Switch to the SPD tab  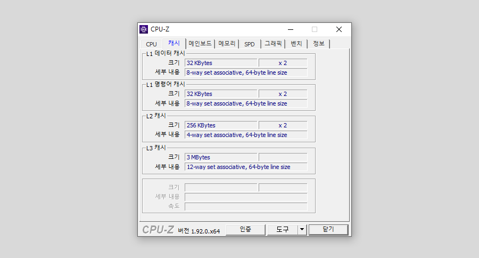click(x=250, y=44)
